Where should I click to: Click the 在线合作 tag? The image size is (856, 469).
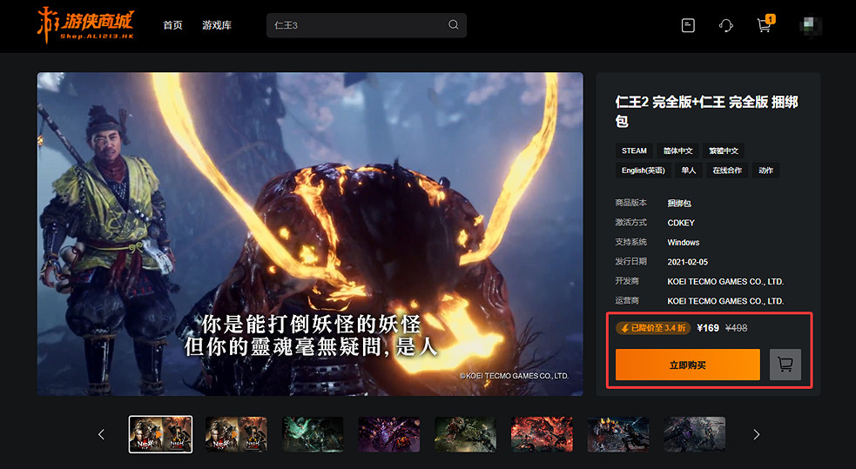[x=726, y=171]
